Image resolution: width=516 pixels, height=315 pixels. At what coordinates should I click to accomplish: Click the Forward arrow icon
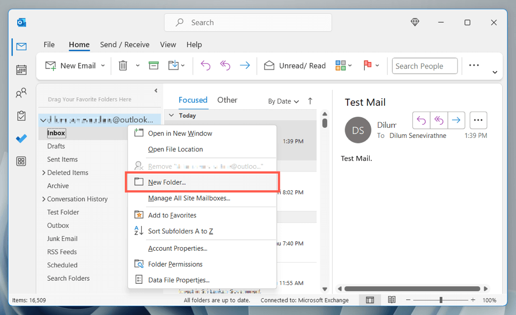click(x=245, y=65)
